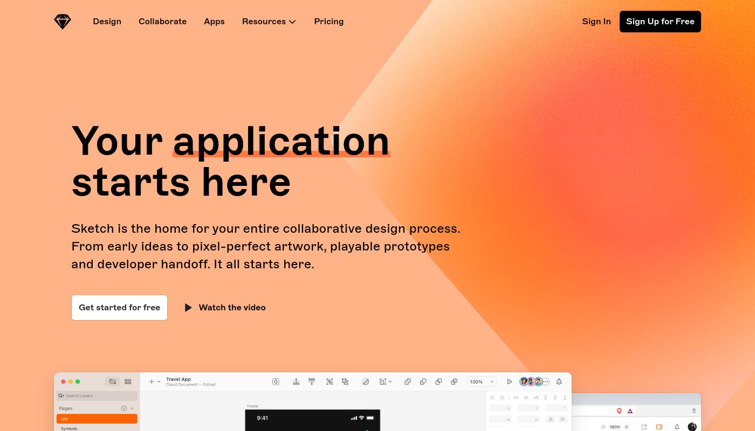Viewport: 755px width, 431px height.
Task: Click the align horizontal center icon
Action: click(526, 398)
